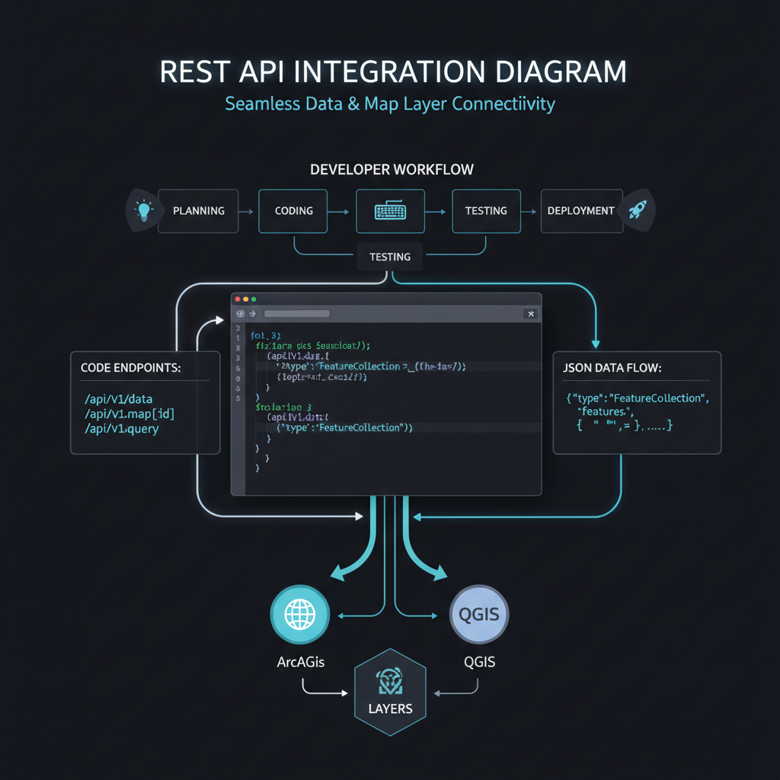Select the CODING workflow step

(293, 211)
